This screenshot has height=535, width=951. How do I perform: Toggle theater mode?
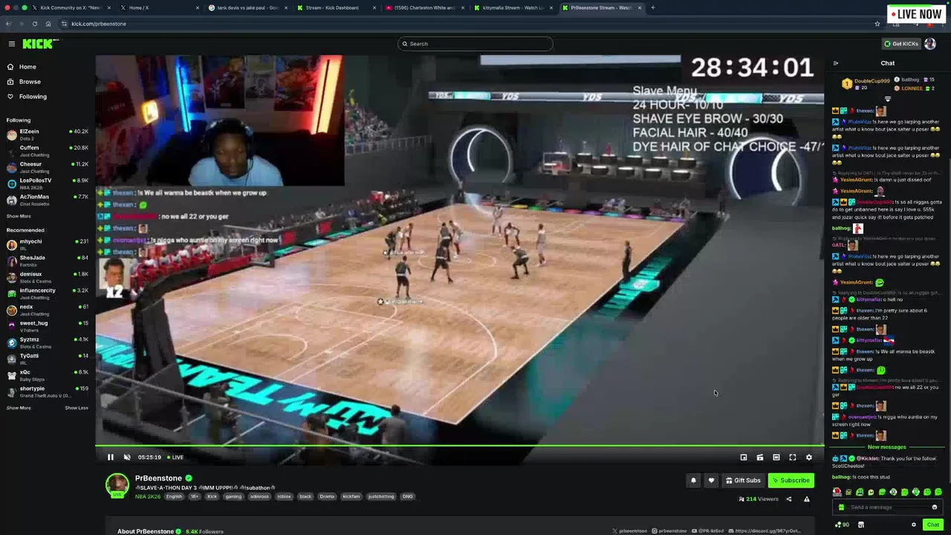click(776, 457)
